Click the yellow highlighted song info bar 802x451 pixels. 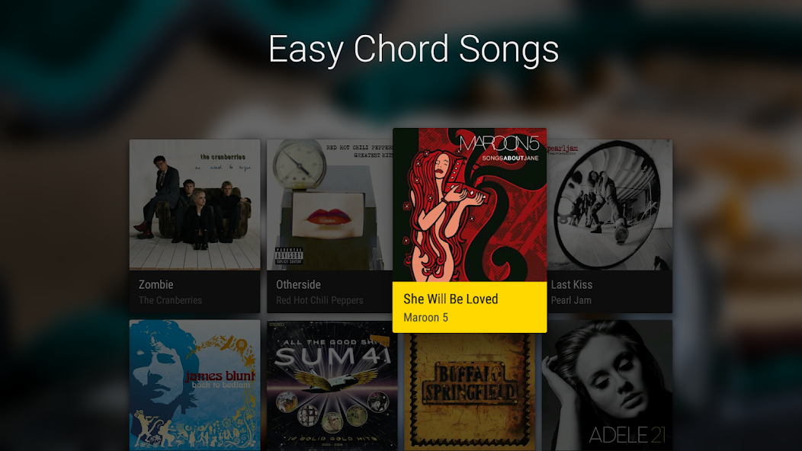coord(470,307)
